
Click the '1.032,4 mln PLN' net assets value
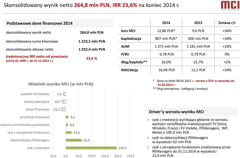point(92,49)
